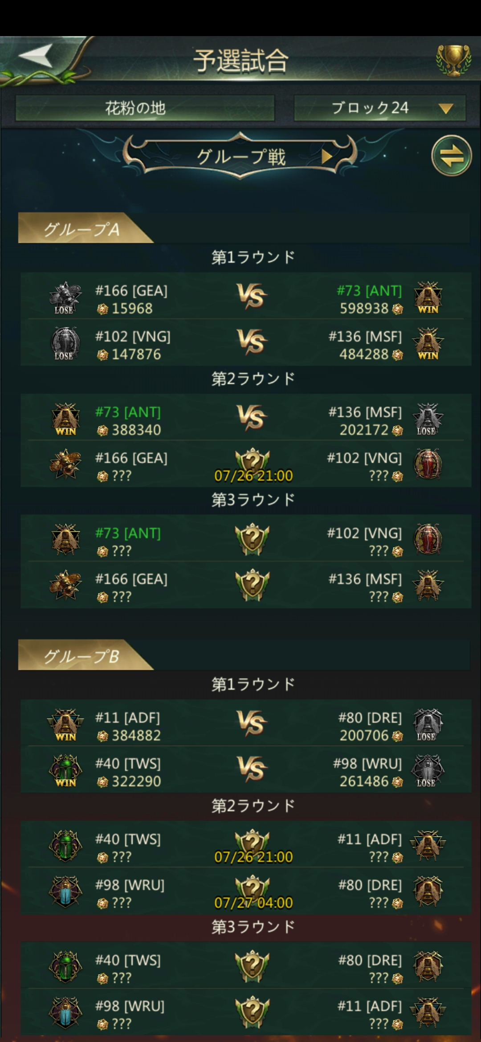The image size is (481, 1042).
Task: Toggle the view with the swap-arrows button
Action: pos(451,156)
